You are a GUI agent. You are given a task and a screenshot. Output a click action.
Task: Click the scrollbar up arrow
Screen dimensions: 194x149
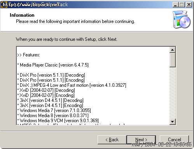pyautogui.click(x=173, y=50)
